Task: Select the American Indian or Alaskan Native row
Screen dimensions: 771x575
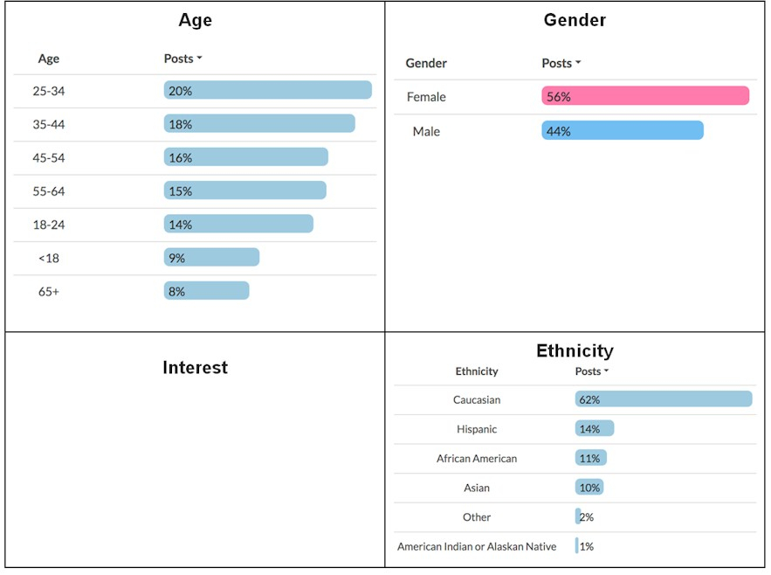Action: point(477,546)
